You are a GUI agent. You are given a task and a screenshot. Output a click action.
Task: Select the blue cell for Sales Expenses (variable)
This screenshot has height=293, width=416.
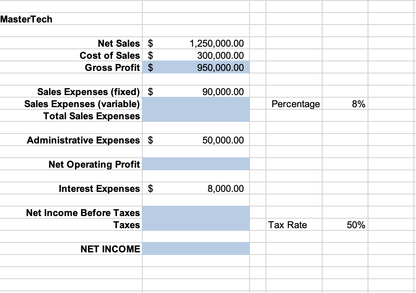(x=196, y=104)
